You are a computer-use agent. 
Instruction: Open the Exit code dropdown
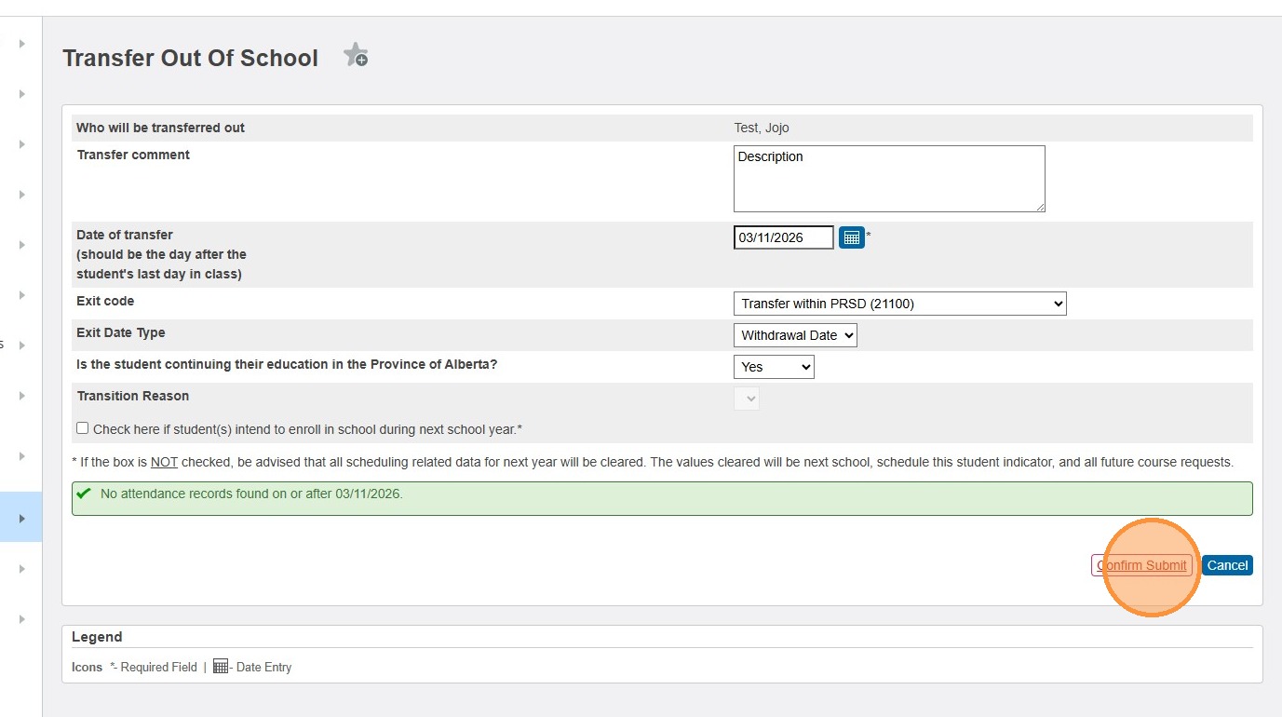(x=899, y=304)
